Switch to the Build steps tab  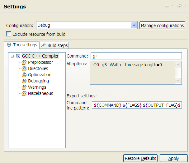[54, 45]
